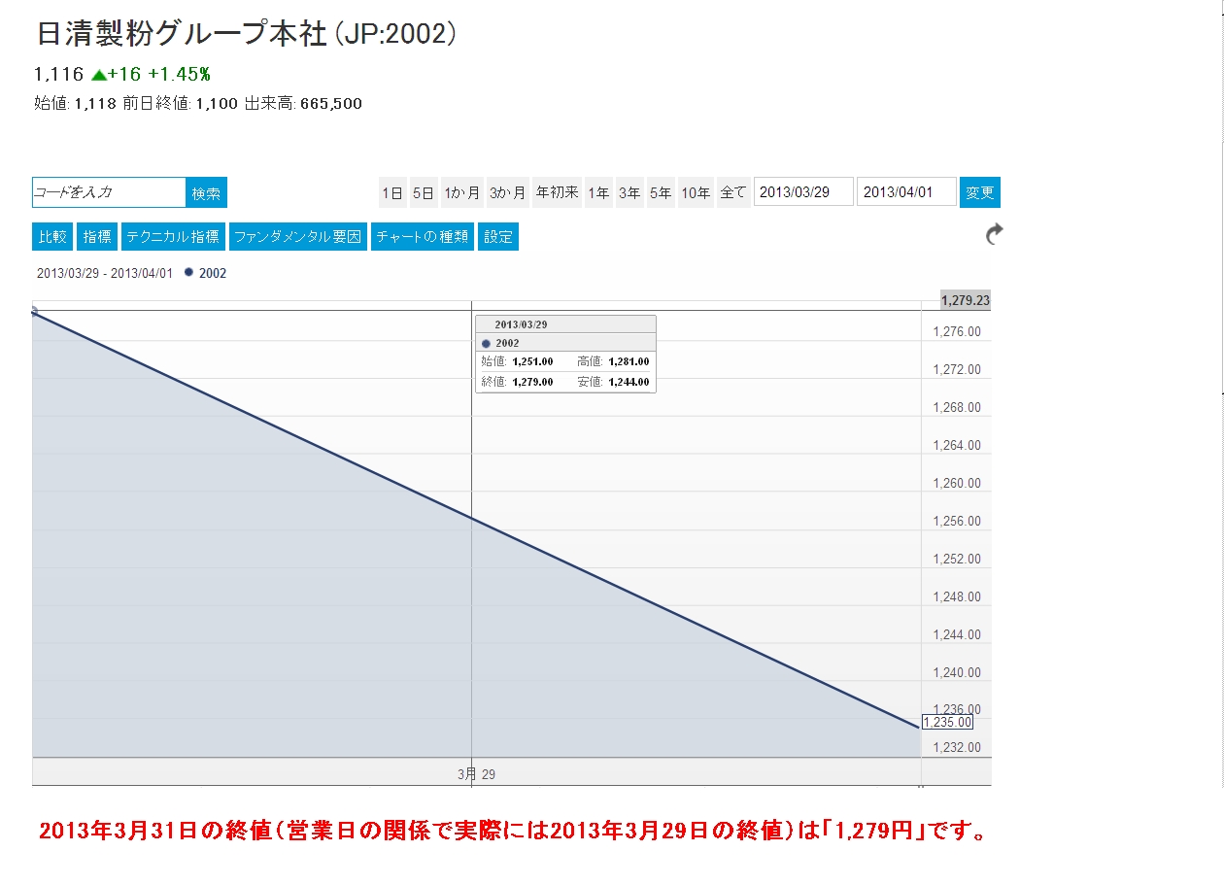Click the tooltip date header 2013/03/29
Image resolution: width=1224 pixels, height=885 pixels.
click(521, 324)
